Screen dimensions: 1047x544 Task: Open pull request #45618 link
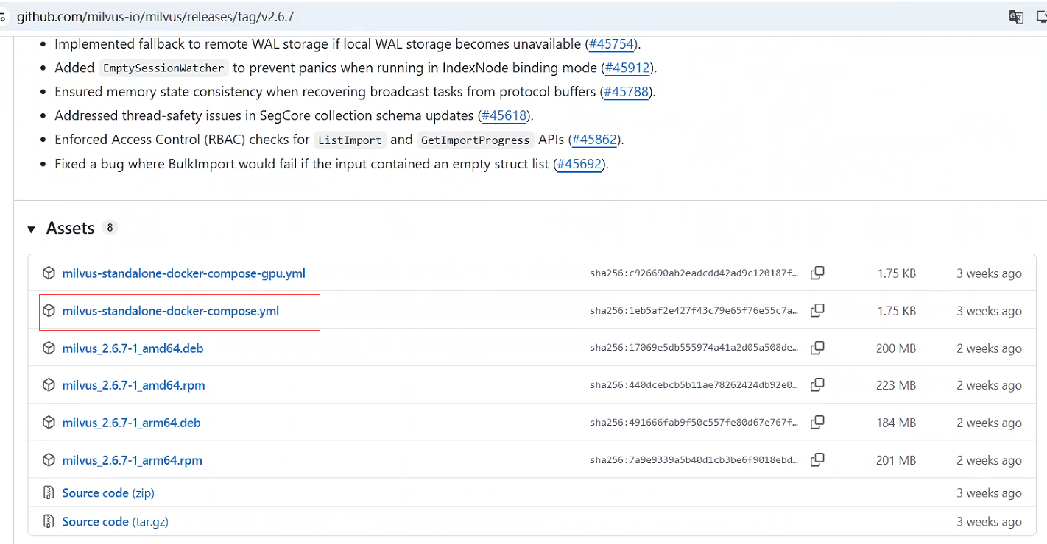click(504, 115)
